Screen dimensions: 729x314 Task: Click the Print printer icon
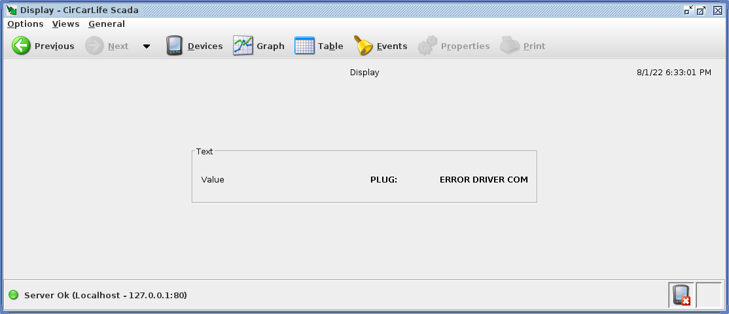tap(510, 46)
